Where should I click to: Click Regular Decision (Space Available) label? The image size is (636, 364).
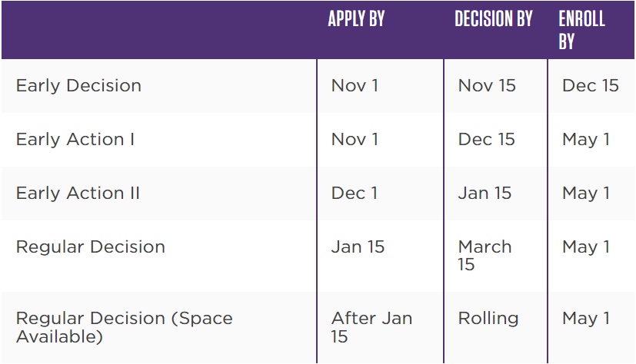[x=124, y=327]
